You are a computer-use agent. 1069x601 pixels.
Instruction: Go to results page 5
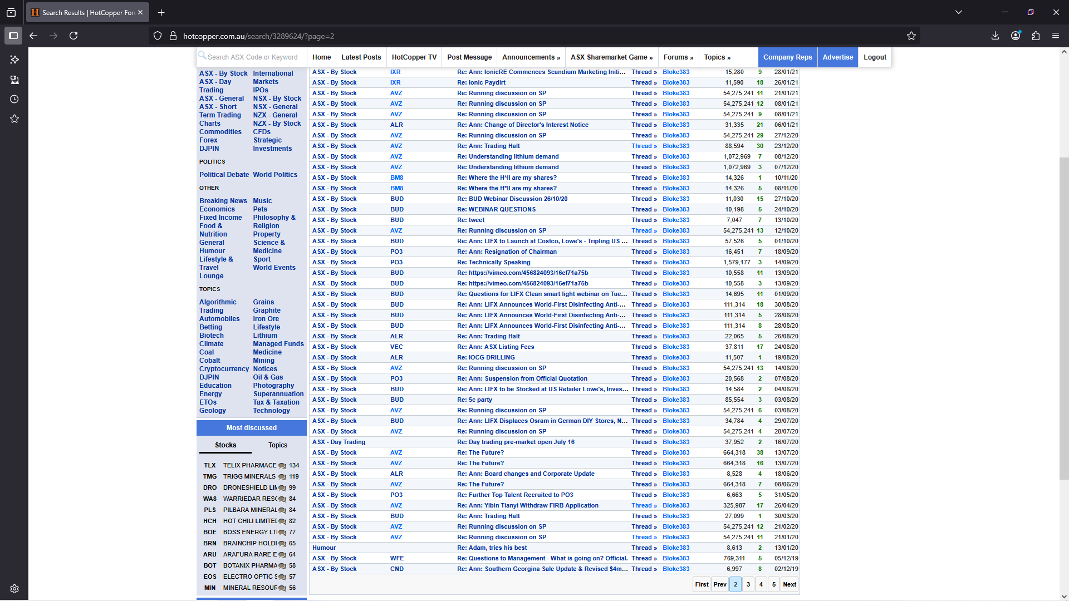coord(774,584)
